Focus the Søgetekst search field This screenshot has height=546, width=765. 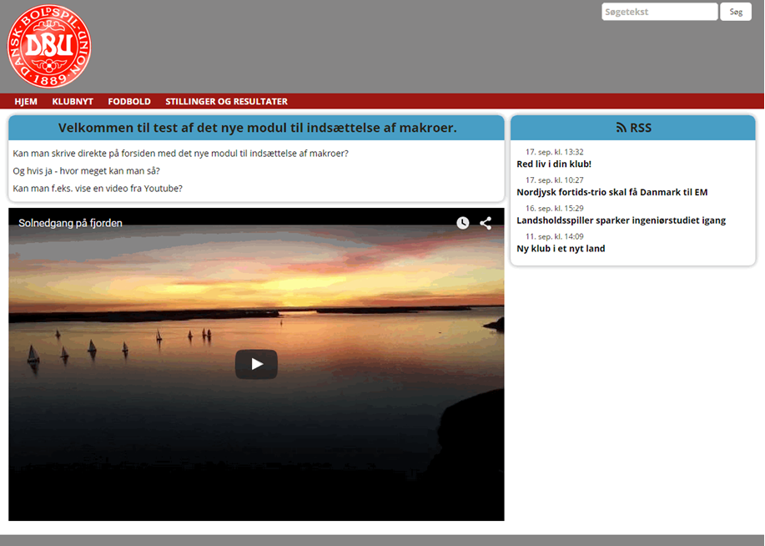point(658,12)
